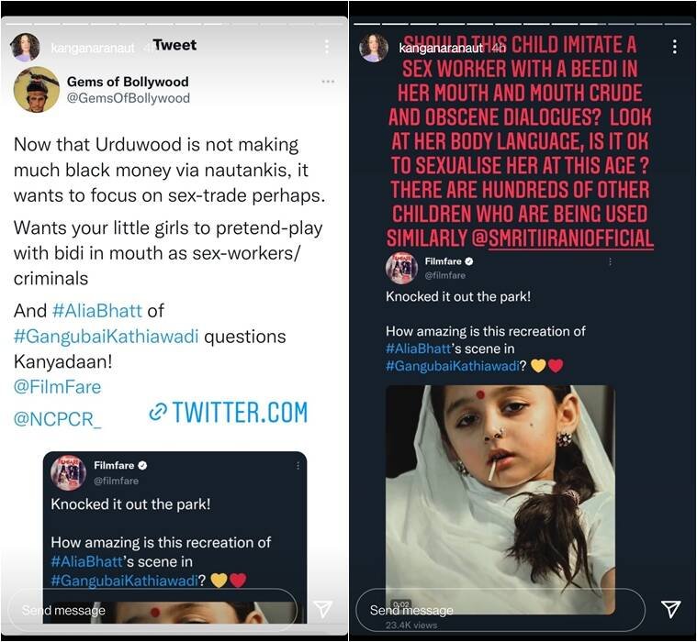Open story options on the red-caption story
Viewport: 697px width, 642px height.
tap(674, 47)
